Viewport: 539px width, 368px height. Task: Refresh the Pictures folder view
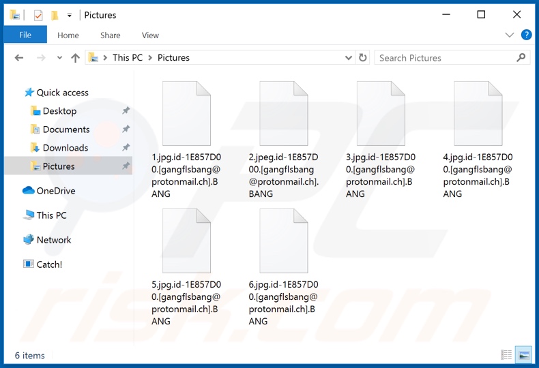coord(362,58)
